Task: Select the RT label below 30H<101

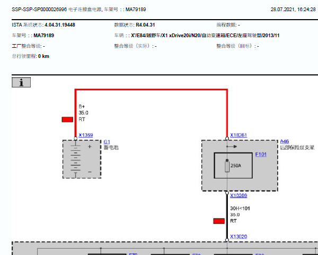Action: point(233,221)
